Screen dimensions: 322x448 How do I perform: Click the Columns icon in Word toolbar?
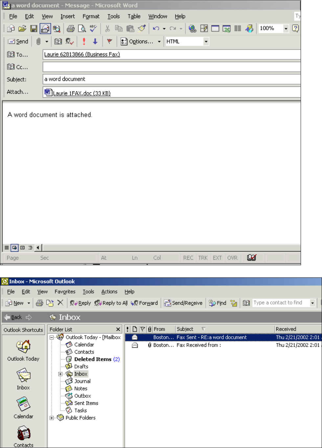pyautogui.click(x=238, y=29)
